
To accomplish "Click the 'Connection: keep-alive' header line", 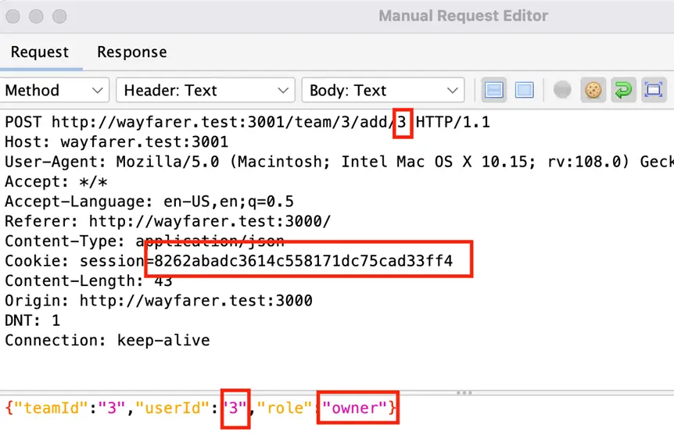I will (x=107, y=340).
